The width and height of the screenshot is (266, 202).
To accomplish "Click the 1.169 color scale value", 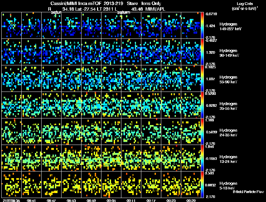I will [x=209, y=120].
